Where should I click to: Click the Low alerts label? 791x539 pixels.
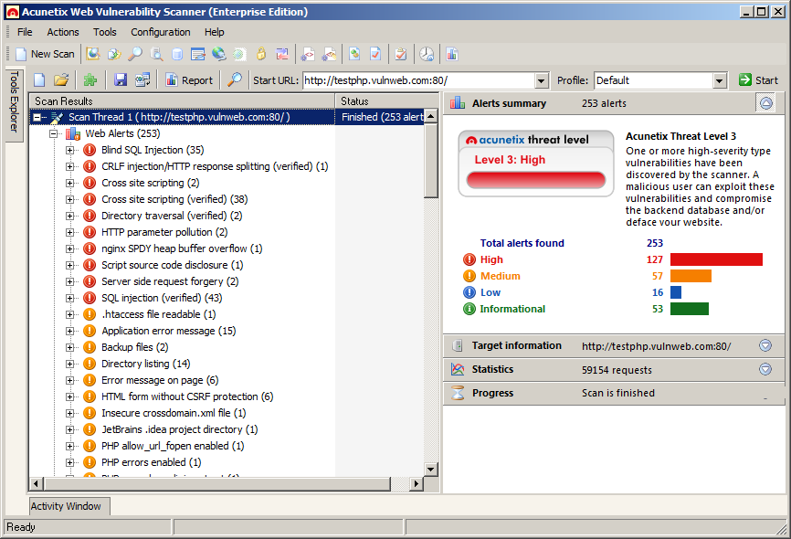(490, 292)
